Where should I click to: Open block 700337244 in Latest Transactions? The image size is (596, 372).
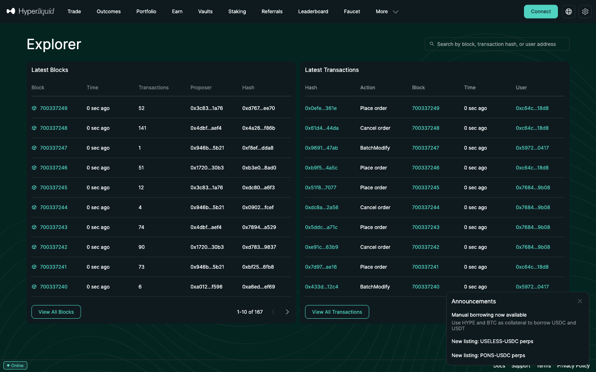pos(426,207)
